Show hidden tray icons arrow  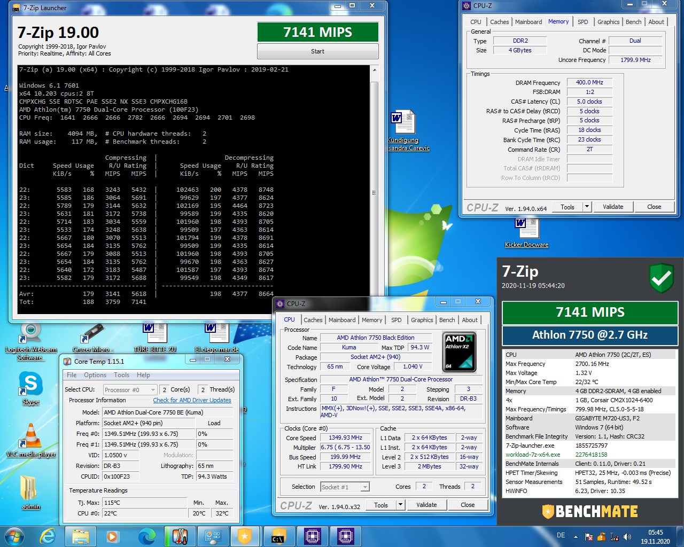(576, 537)
